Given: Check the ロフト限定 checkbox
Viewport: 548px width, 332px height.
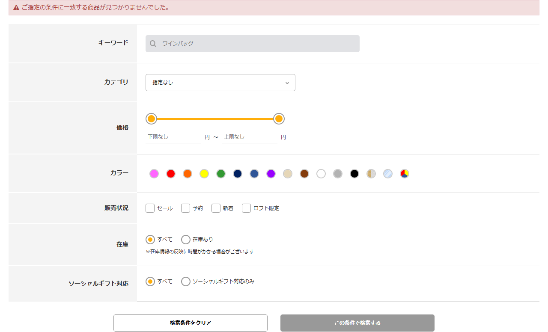Looking at the screenshot, I should click(x=246, y=208).
